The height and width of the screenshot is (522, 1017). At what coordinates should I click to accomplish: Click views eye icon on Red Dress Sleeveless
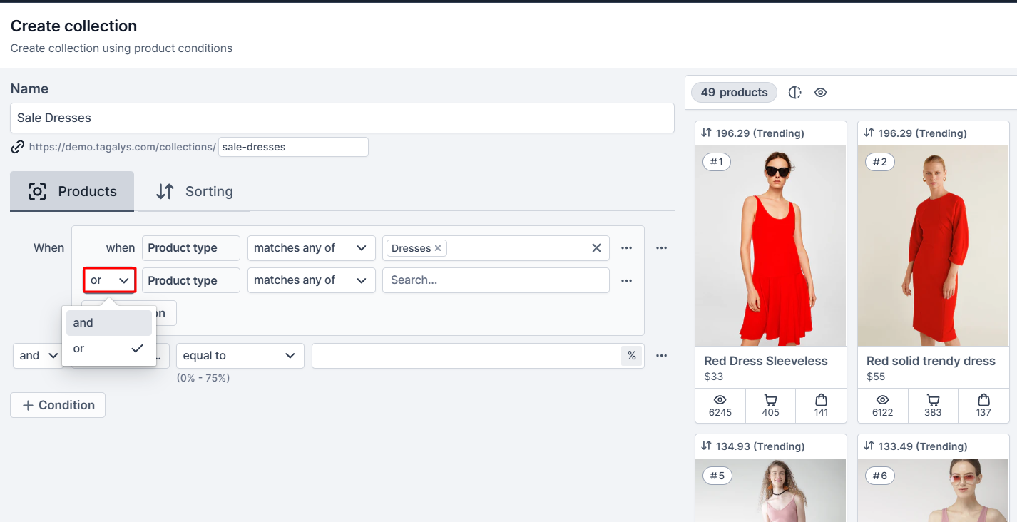coord(720,400)
